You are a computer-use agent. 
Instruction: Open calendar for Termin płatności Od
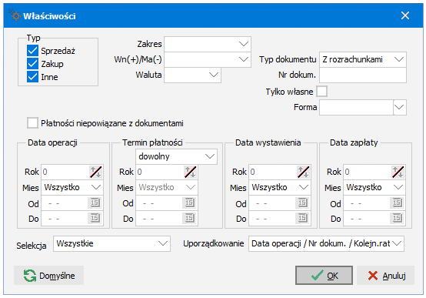(x=189, y=203)
